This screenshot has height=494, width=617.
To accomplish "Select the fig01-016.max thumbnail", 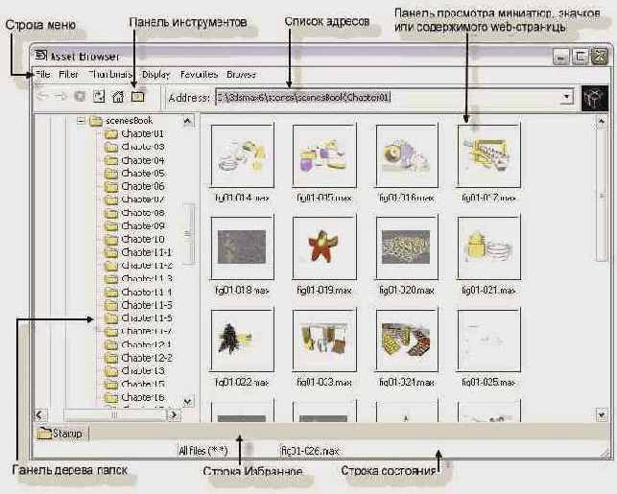I will click(x=407, y=155).
